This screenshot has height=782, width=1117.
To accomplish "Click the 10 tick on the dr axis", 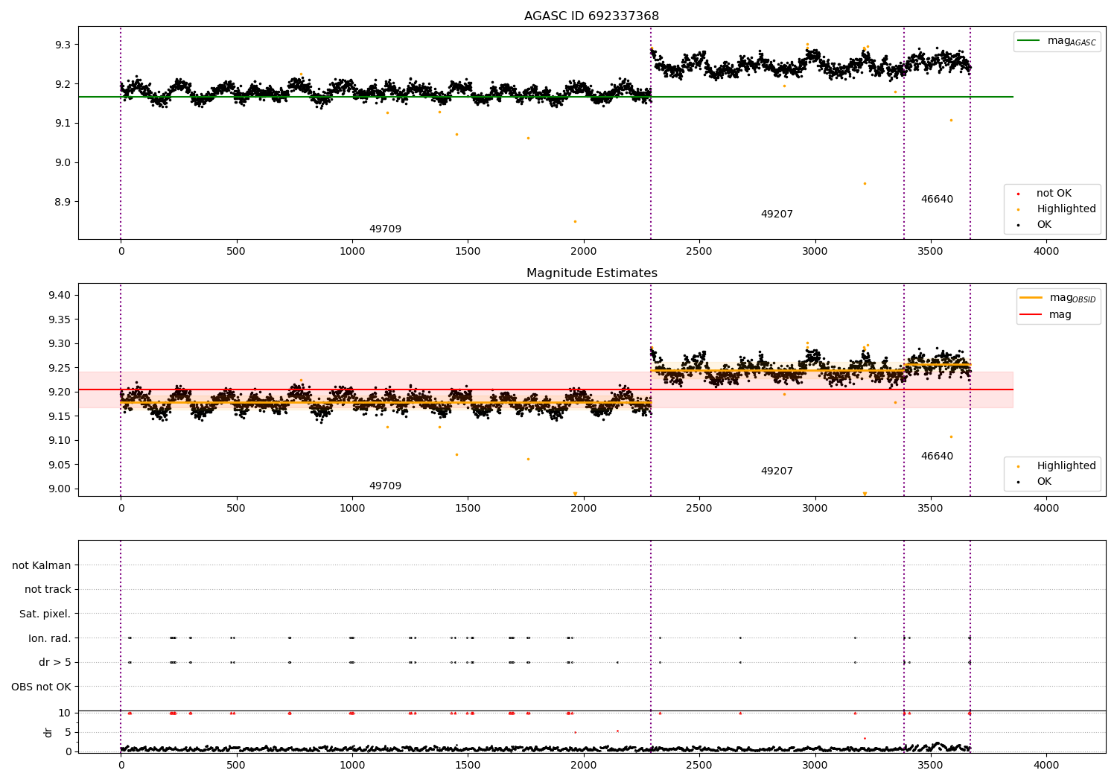I will [65, 713].
